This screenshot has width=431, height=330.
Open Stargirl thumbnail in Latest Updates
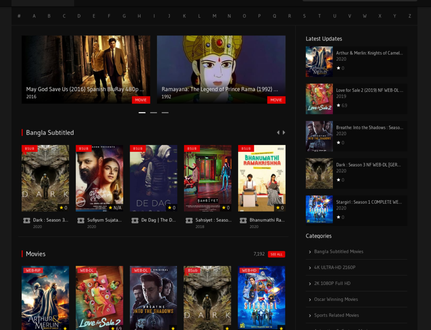(x=319, y=209)
